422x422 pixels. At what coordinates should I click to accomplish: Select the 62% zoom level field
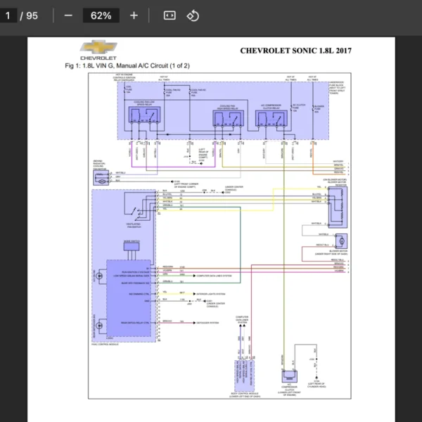click(101, 15)
